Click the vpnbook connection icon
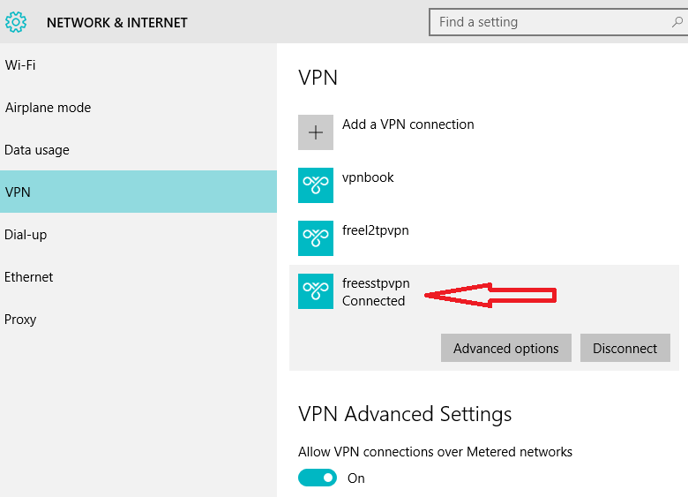 [x=316, y=185]
